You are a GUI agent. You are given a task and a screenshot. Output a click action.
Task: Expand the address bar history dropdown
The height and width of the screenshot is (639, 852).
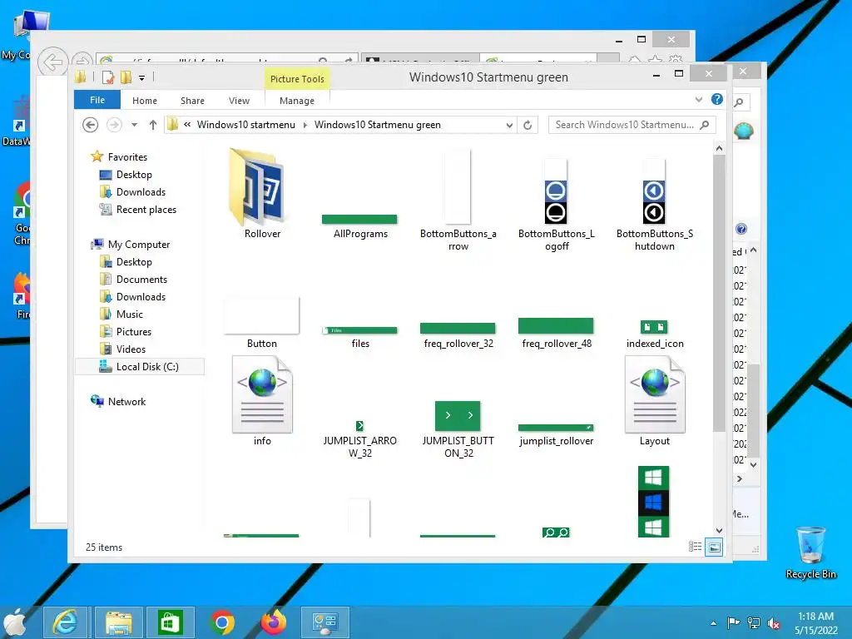click(x=509, y=125)
